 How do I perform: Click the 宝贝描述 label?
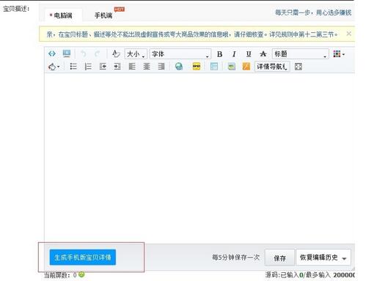pyautogui.click(x=16, y=9)
